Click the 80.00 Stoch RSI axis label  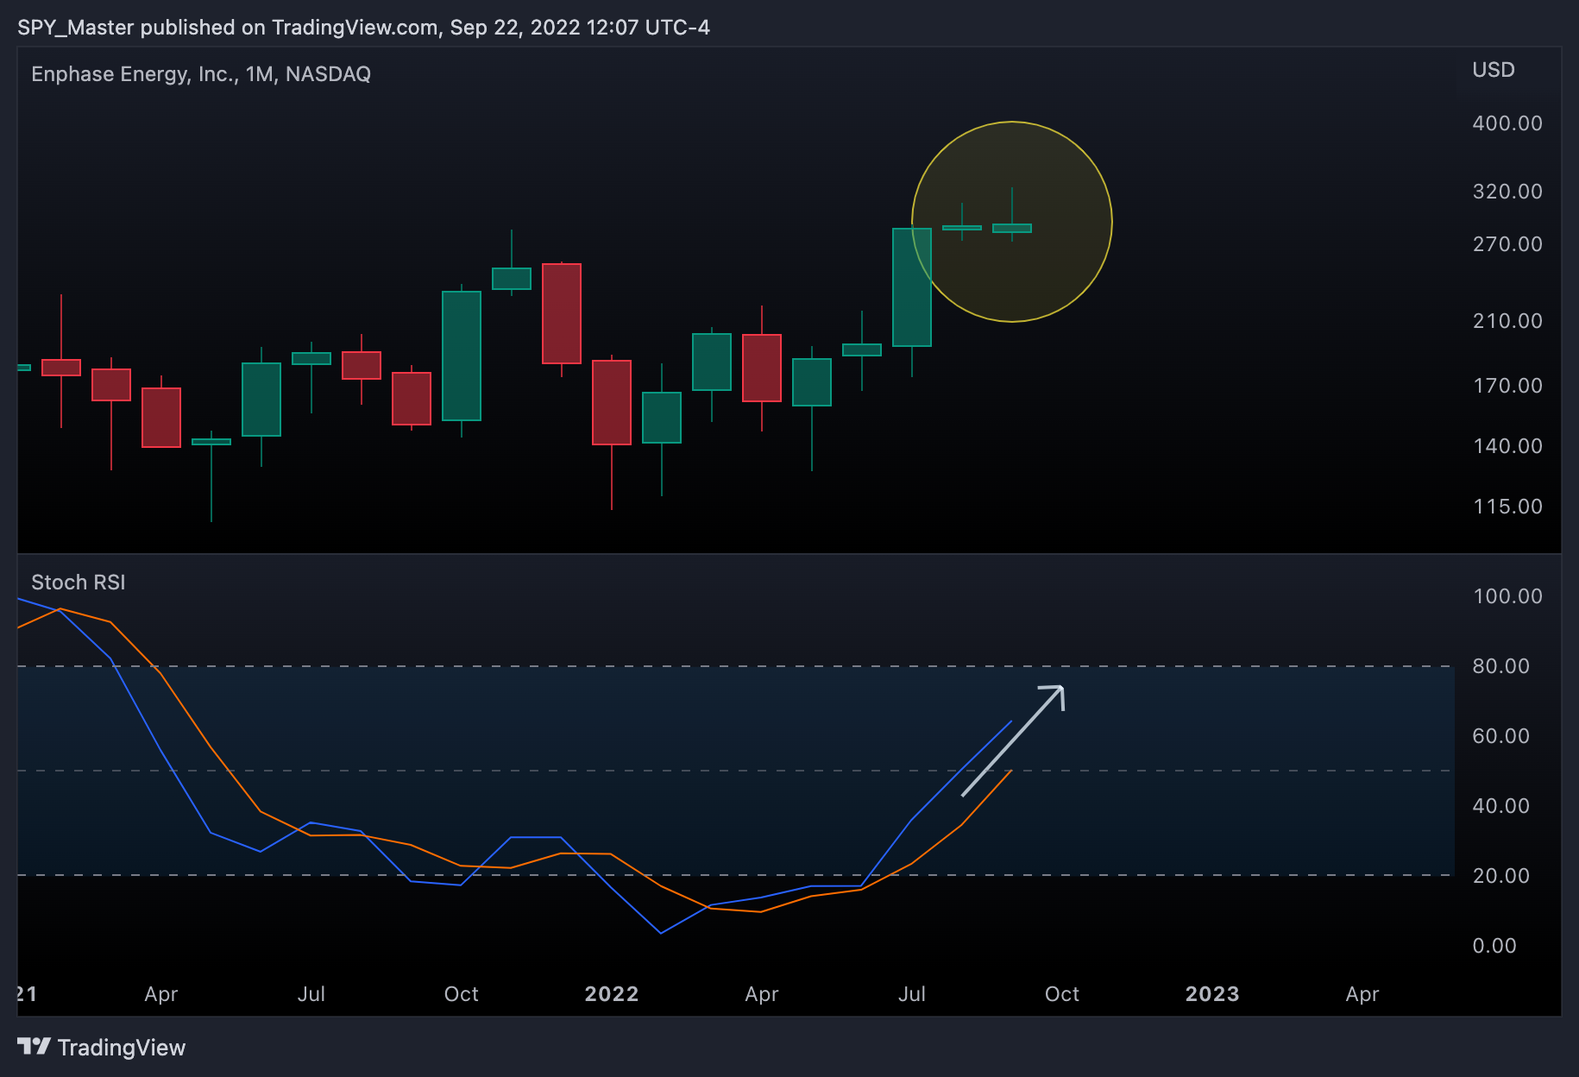click(x=1501, y=666)
